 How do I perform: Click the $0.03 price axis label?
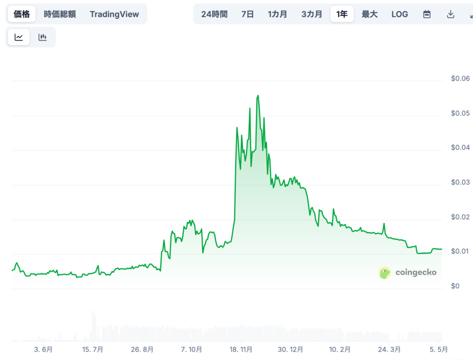click(461, 182)
